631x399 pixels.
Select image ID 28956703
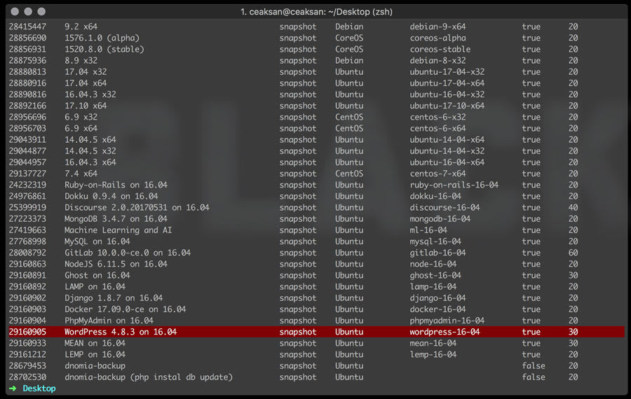point(27,128)
